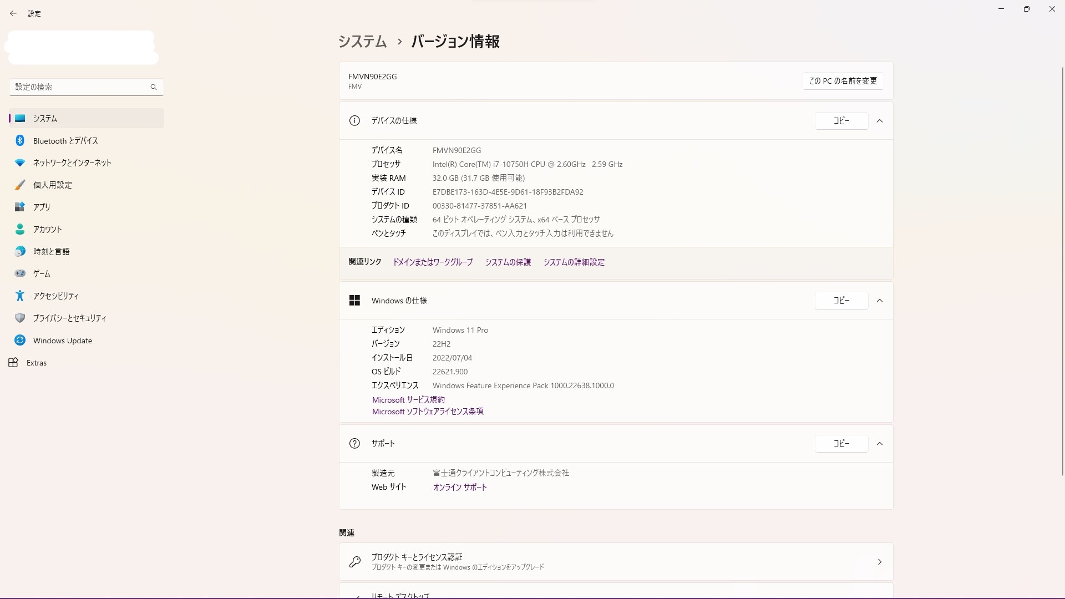Click Windows Feature Experience Pack text
Viewport: 1065px width, 599px height.
[x=523, y=385]
